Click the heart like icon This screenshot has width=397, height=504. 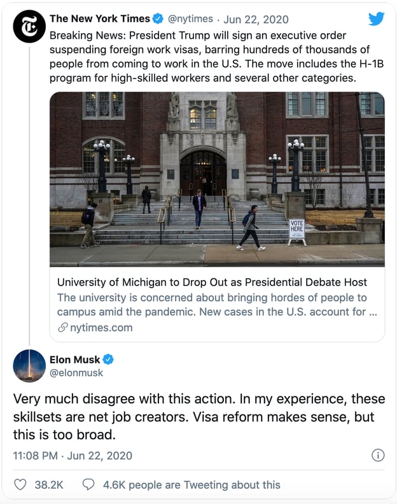20,484
